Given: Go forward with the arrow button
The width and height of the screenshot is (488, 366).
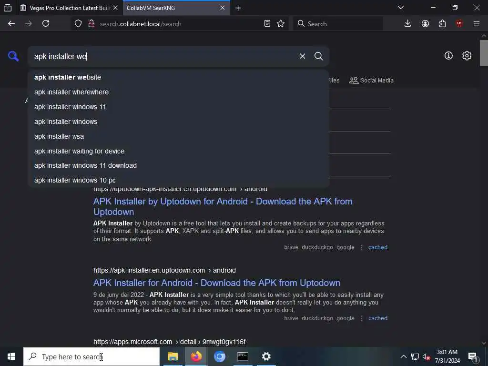Looking at the screenshot, I should (x=28, y=24).
